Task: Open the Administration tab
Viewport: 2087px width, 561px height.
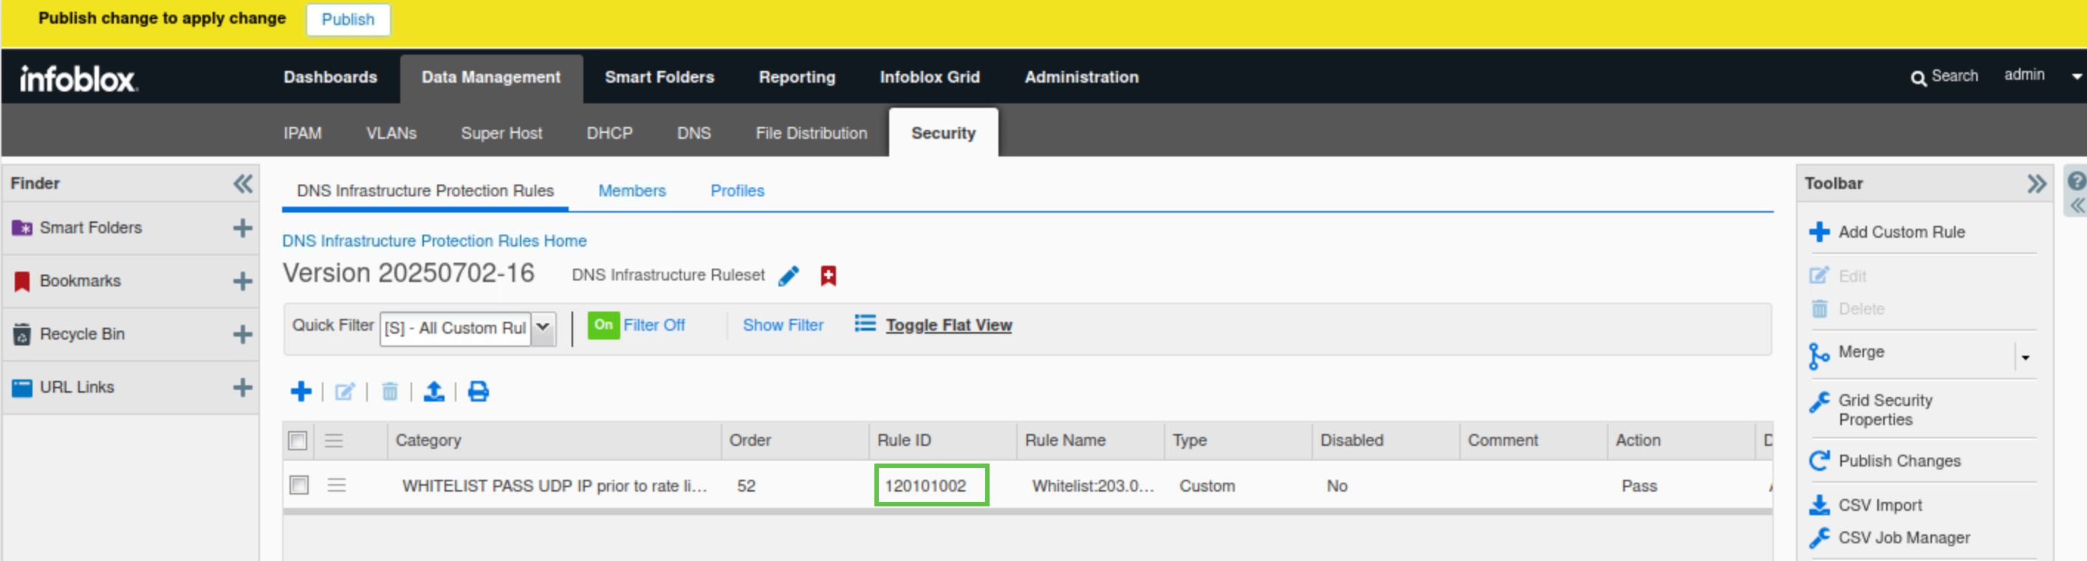Action: pyautogui.click(x=1082, y=77)
